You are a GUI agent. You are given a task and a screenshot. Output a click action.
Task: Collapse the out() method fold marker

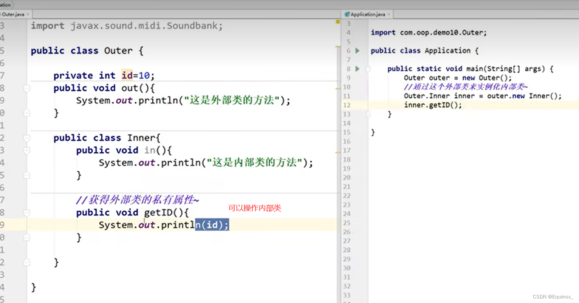coord(27,88)
